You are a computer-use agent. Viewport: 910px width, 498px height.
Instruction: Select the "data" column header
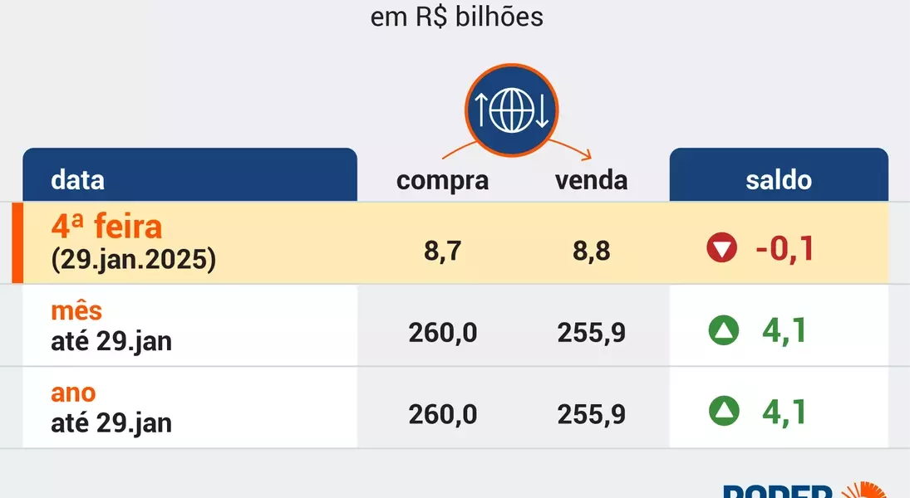coord(78,179)
